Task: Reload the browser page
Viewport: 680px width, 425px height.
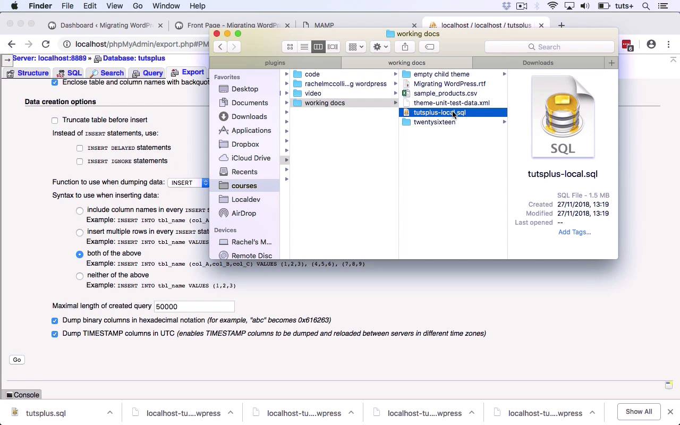Action: point(46,45)
